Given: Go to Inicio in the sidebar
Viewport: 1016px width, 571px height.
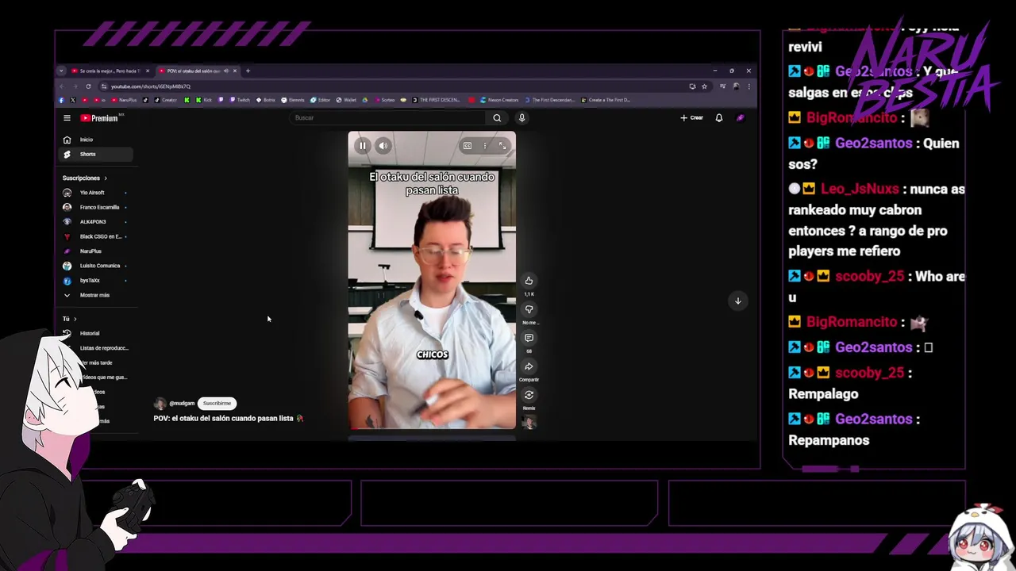Looking at the screenshot, I should click(x=96, y=140).
